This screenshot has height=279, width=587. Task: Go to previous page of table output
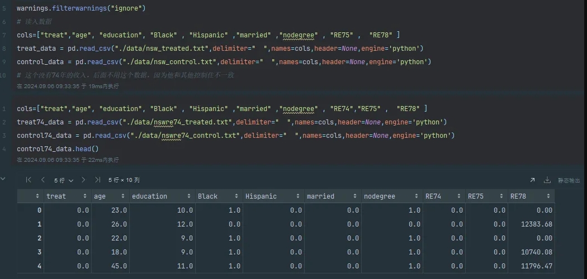(x=42, y=180)
